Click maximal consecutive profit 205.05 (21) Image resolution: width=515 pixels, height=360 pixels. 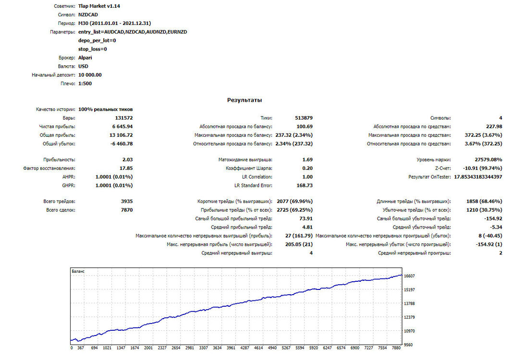pyautogui.click(x=299, y=244)
